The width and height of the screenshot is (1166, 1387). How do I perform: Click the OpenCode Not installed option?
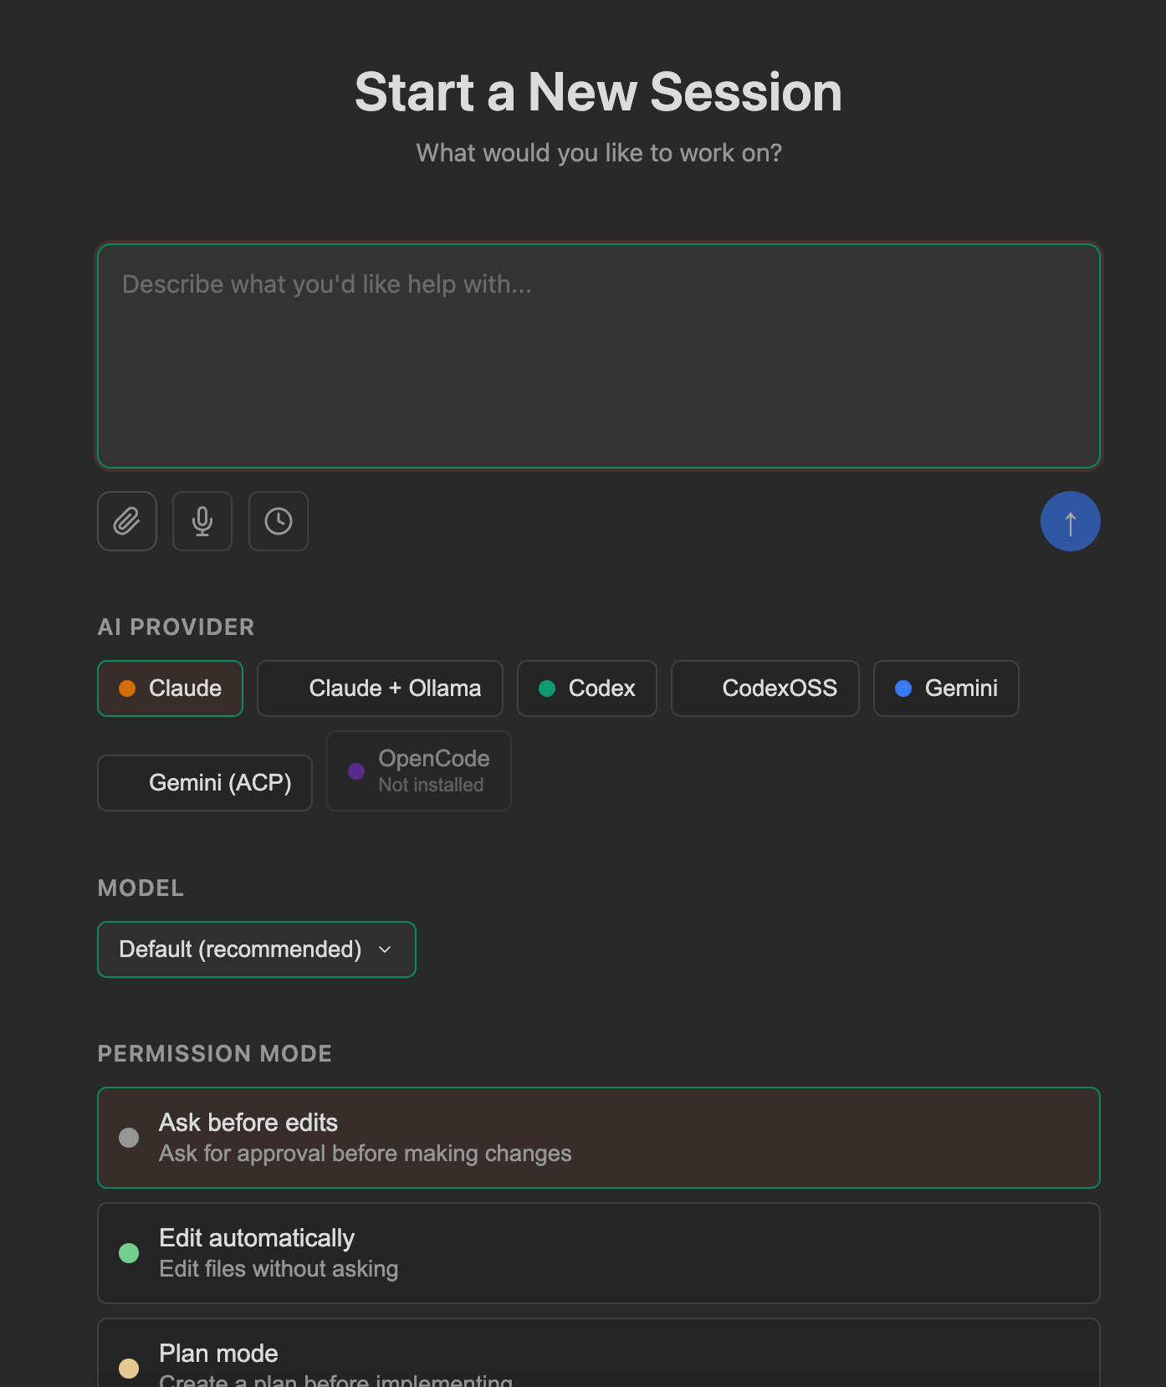click(x=419, y=771)
